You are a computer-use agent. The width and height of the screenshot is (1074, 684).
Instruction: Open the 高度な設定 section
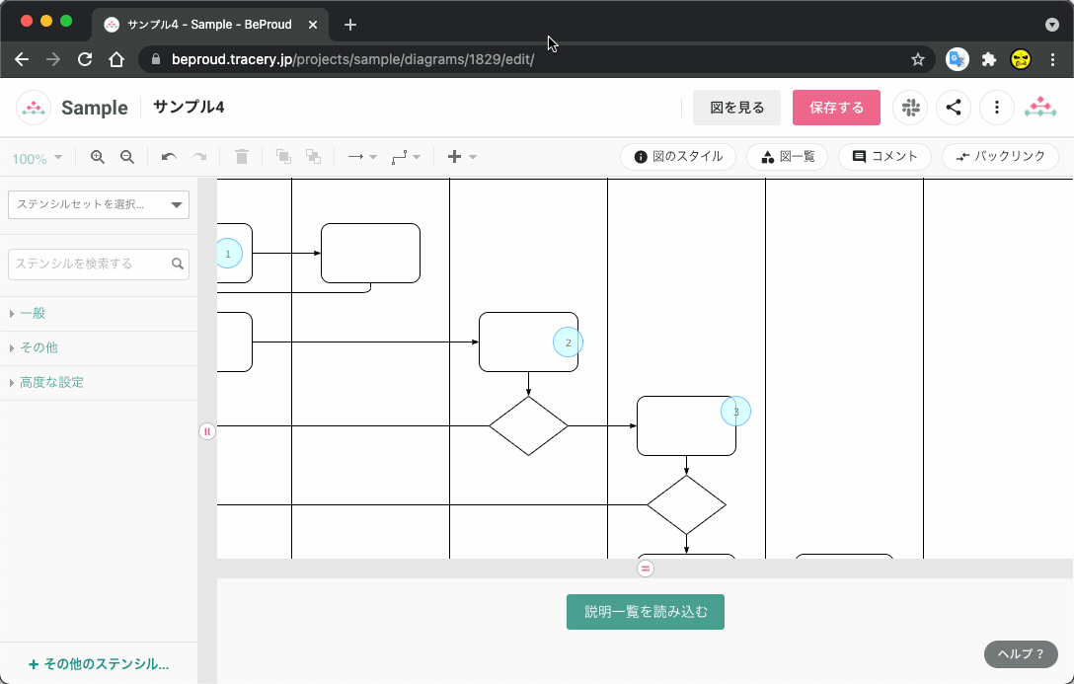point(51,382)
